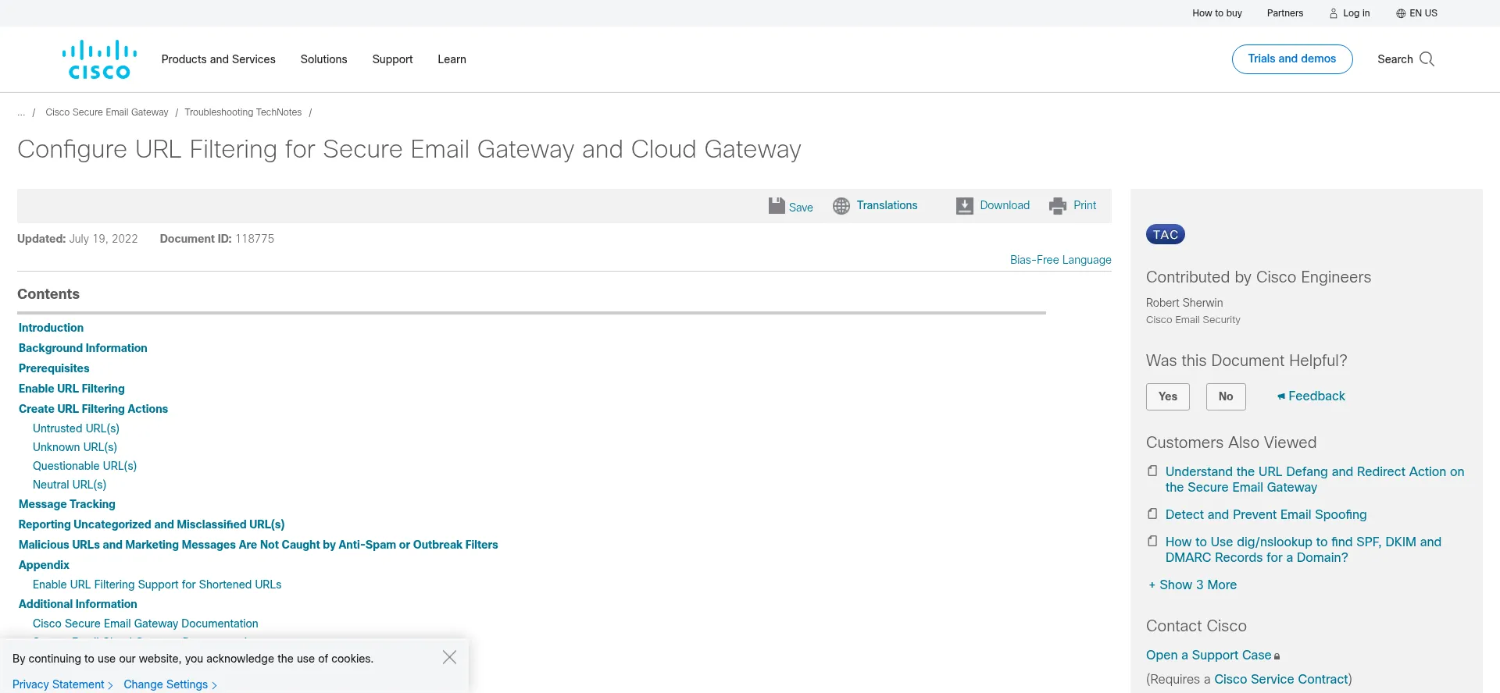1500x693 pixels.
Task: Jump to Appendix section
Action: pyautogui.click(x=44, y=565)
